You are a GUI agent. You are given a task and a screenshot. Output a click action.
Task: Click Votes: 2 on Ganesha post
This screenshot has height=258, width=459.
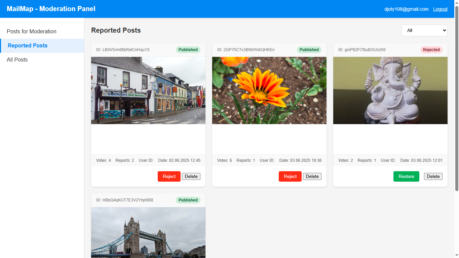(346, 160)
